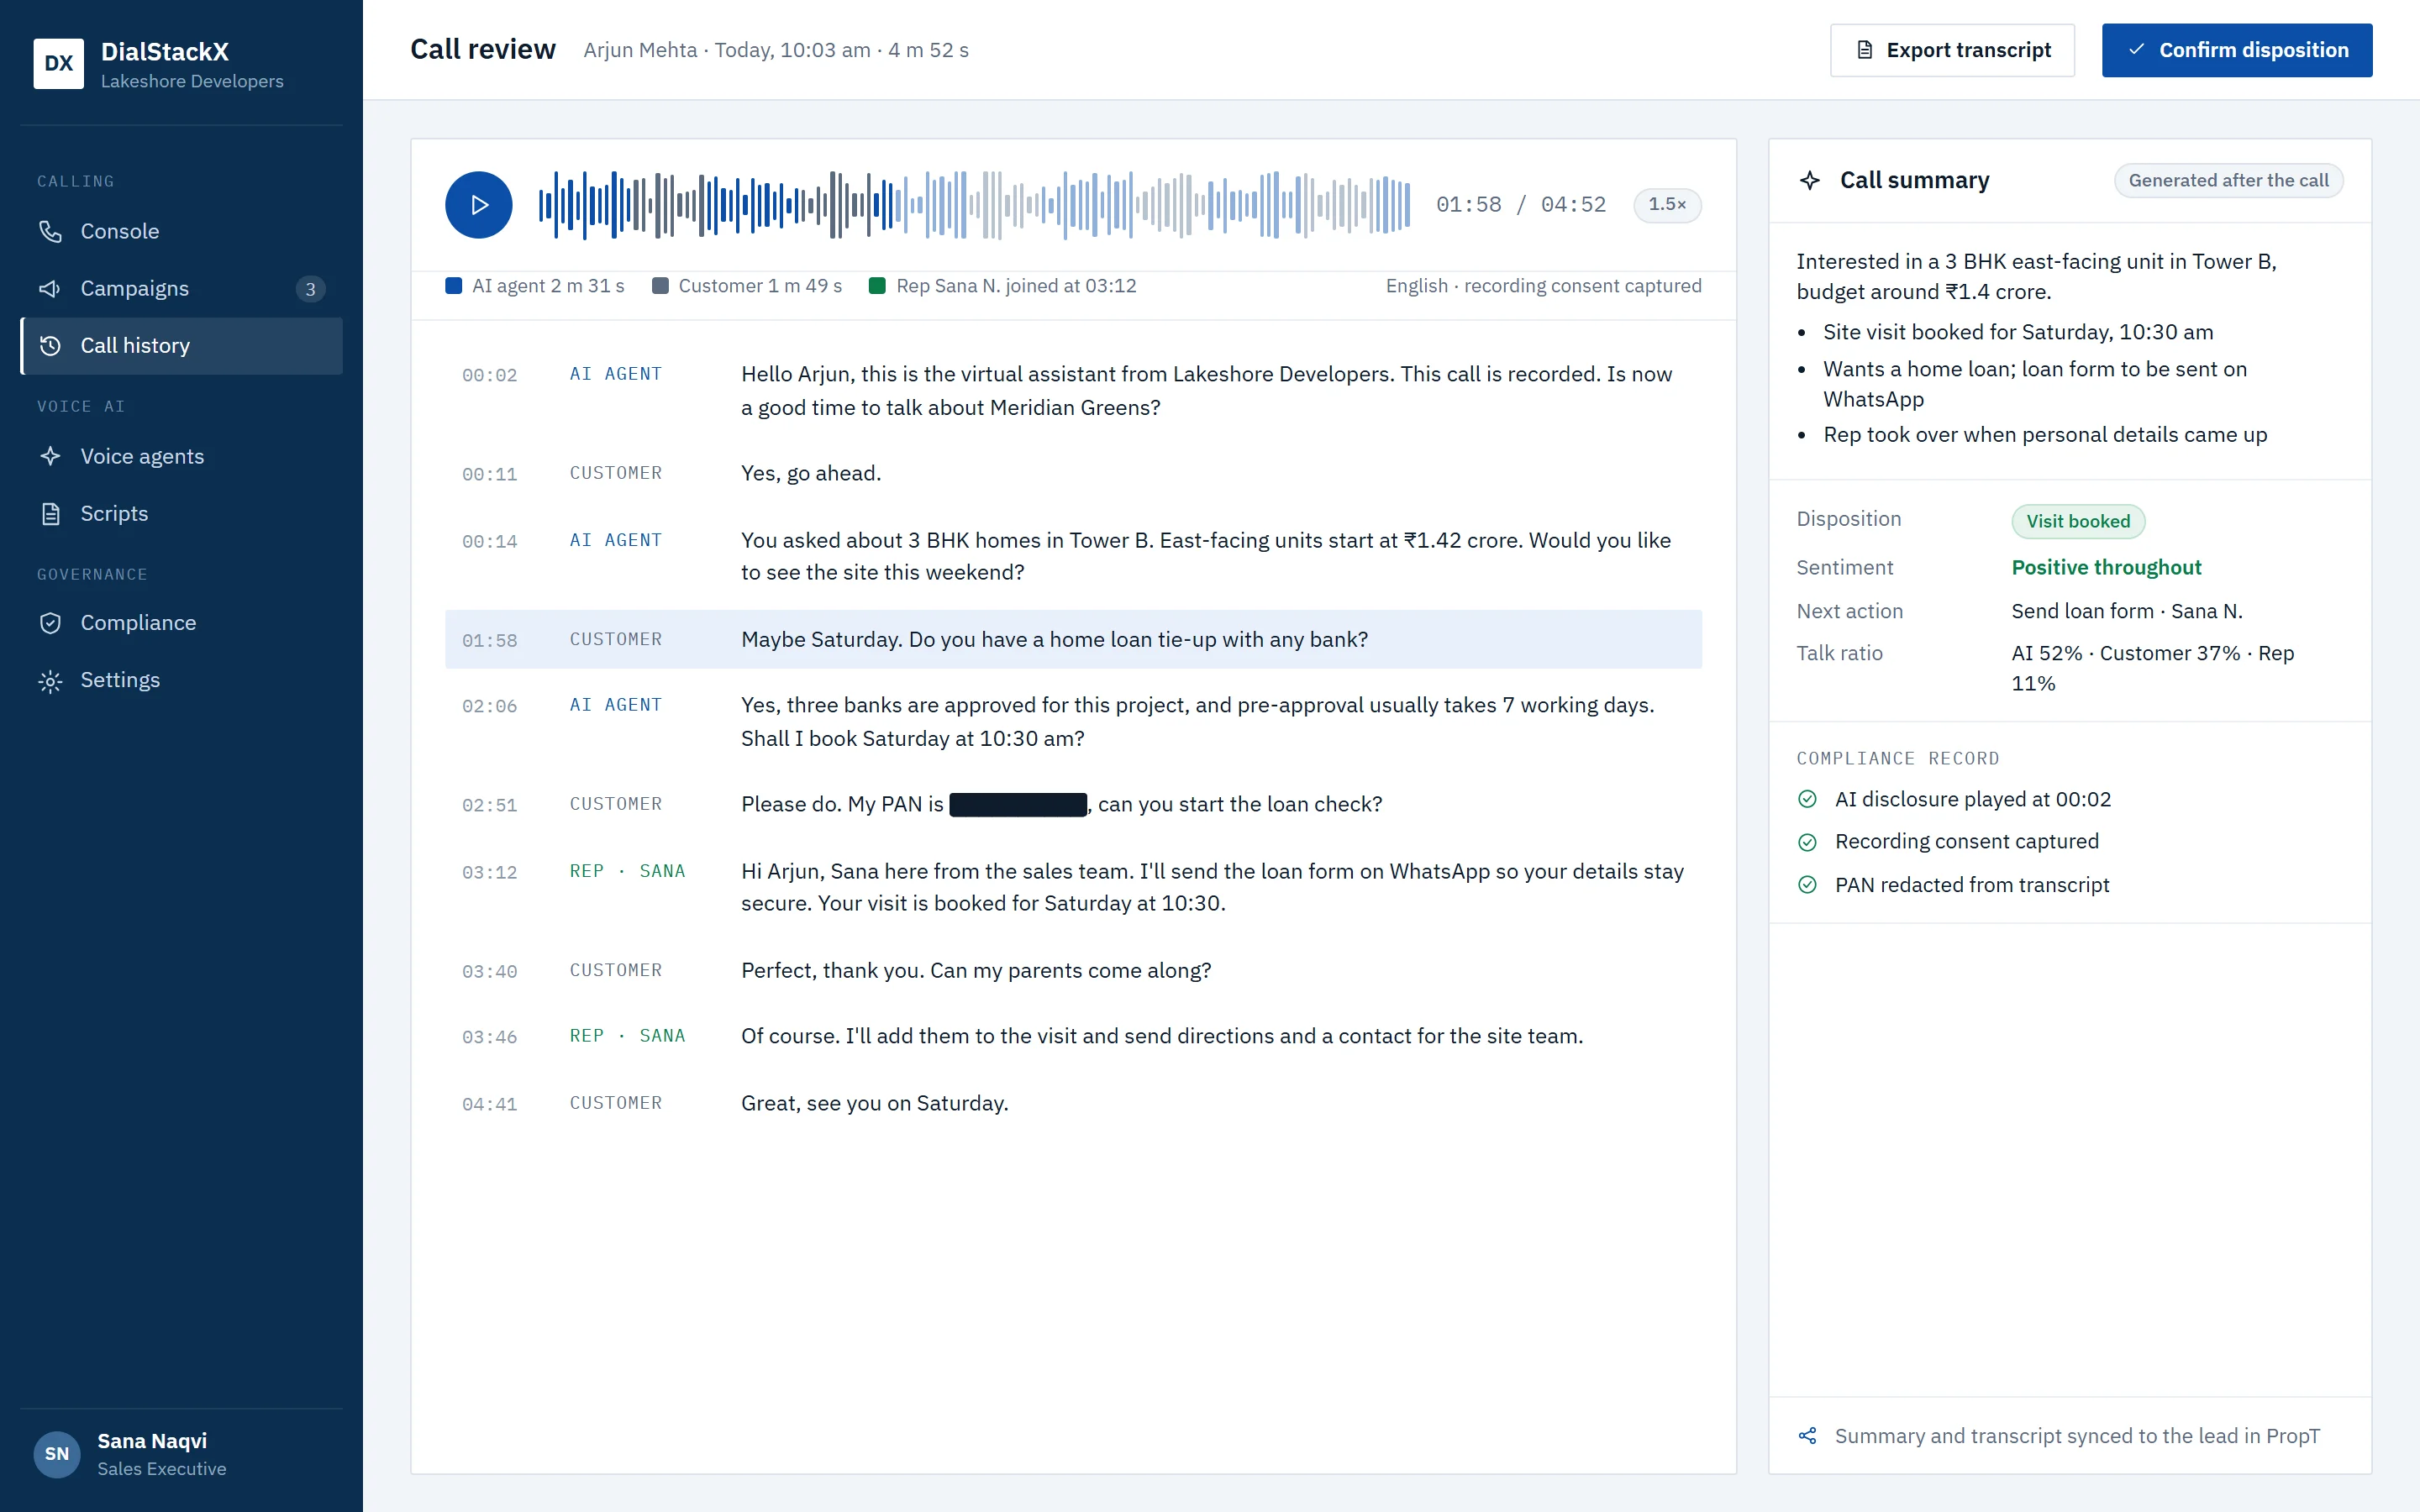Image resolution: width=2420 pixels, height=1512 pixels.
Task: Click the SN user avatar
Action: point(57,1454)
